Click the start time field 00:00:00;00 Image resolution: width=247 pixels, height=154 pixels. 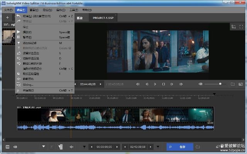tap(104, 147)
